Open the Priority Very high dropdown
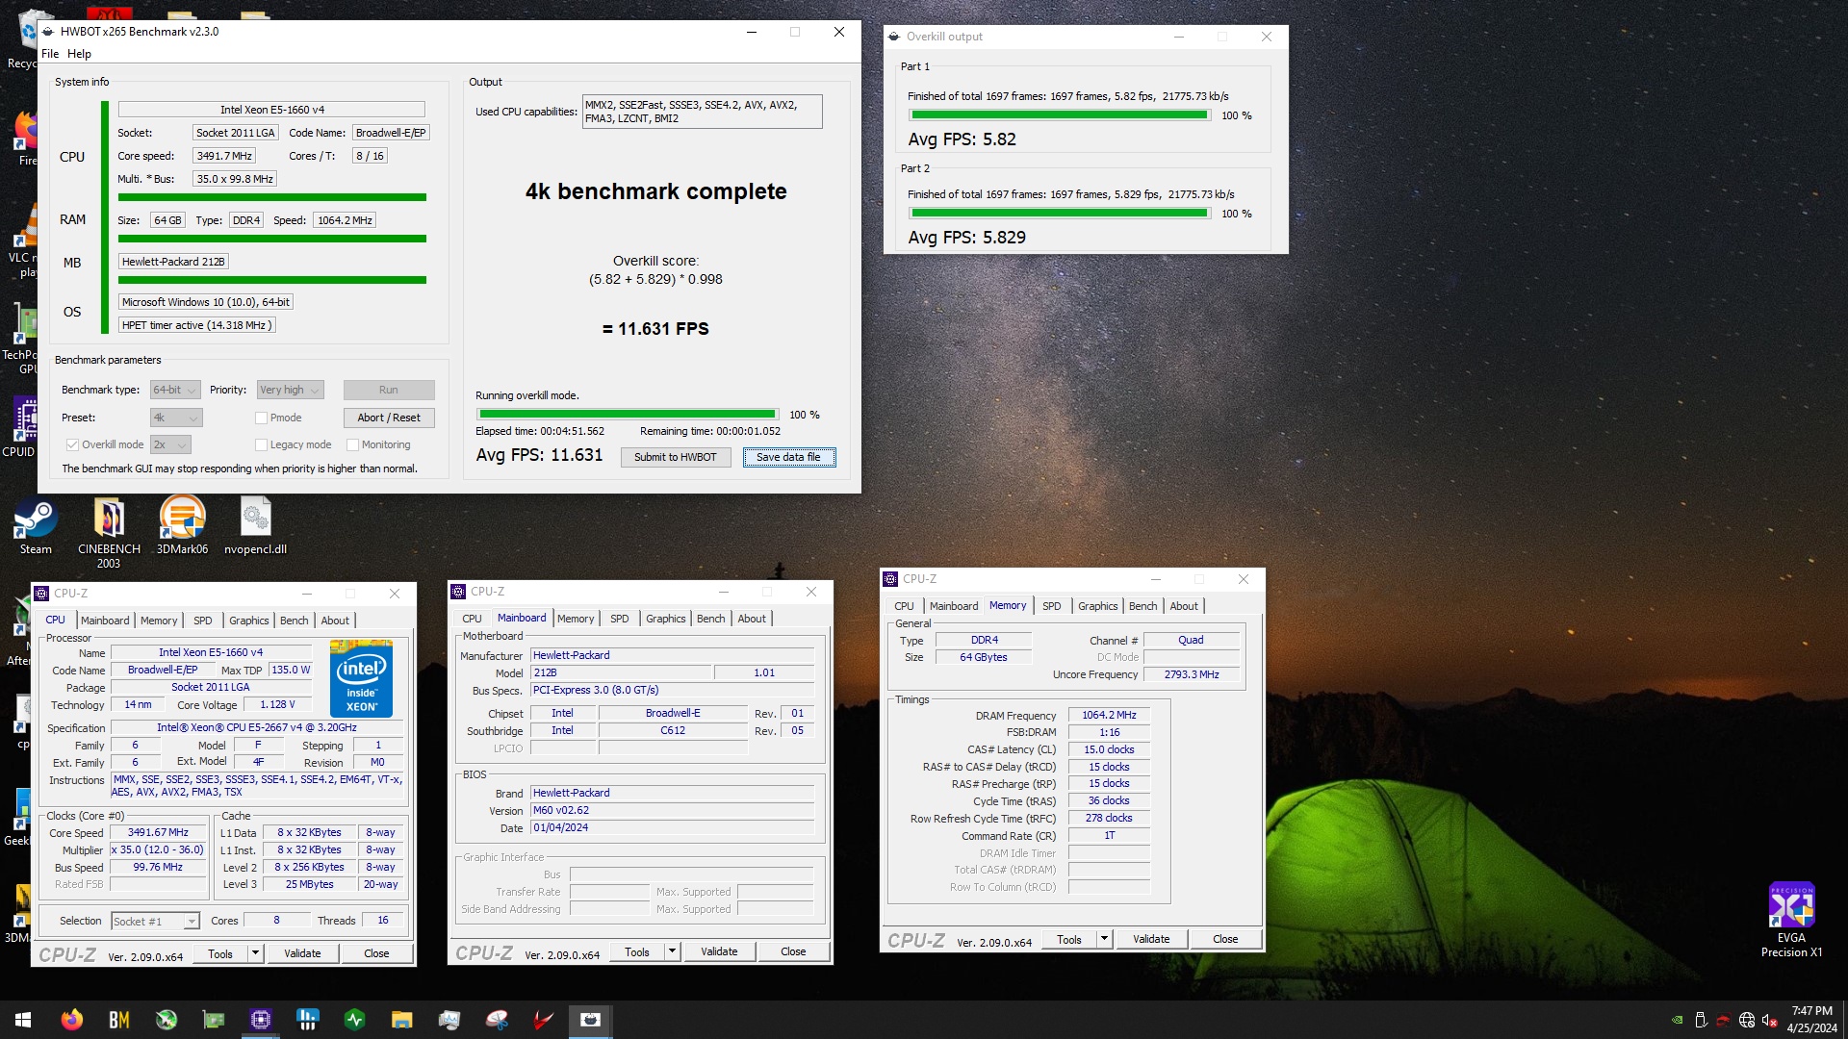Viewport: 1848px width, 1039px height. coord(290,390)
